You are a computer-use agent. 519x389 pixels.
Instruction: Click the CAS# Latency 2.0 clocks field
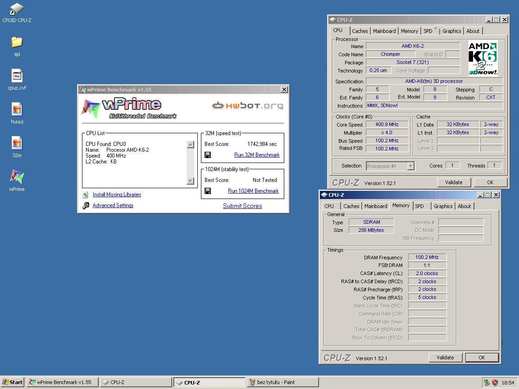[427, 273]
